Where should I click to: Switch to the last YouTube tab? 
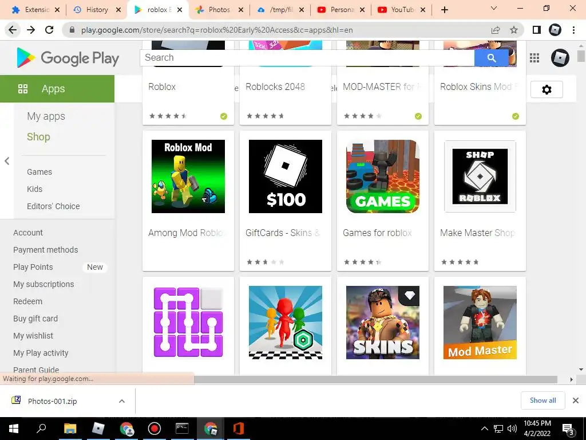402,10
